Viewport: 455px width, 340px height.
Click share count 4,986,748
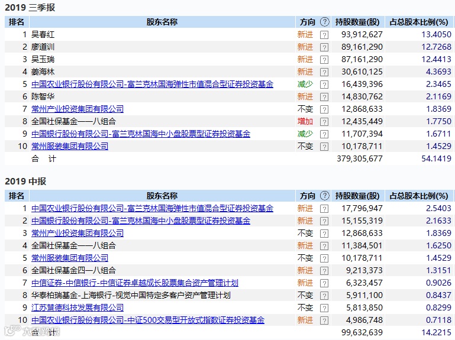[x=364, y=320]
